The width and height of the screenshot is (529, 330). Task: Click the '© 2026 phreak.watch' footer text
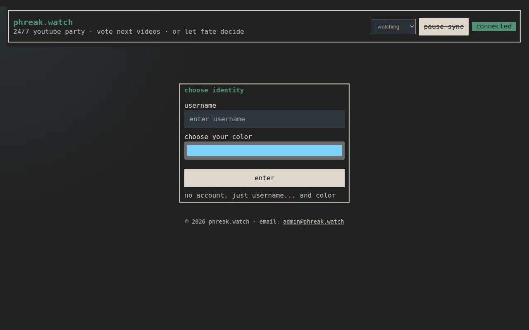[x=217, y=222]
